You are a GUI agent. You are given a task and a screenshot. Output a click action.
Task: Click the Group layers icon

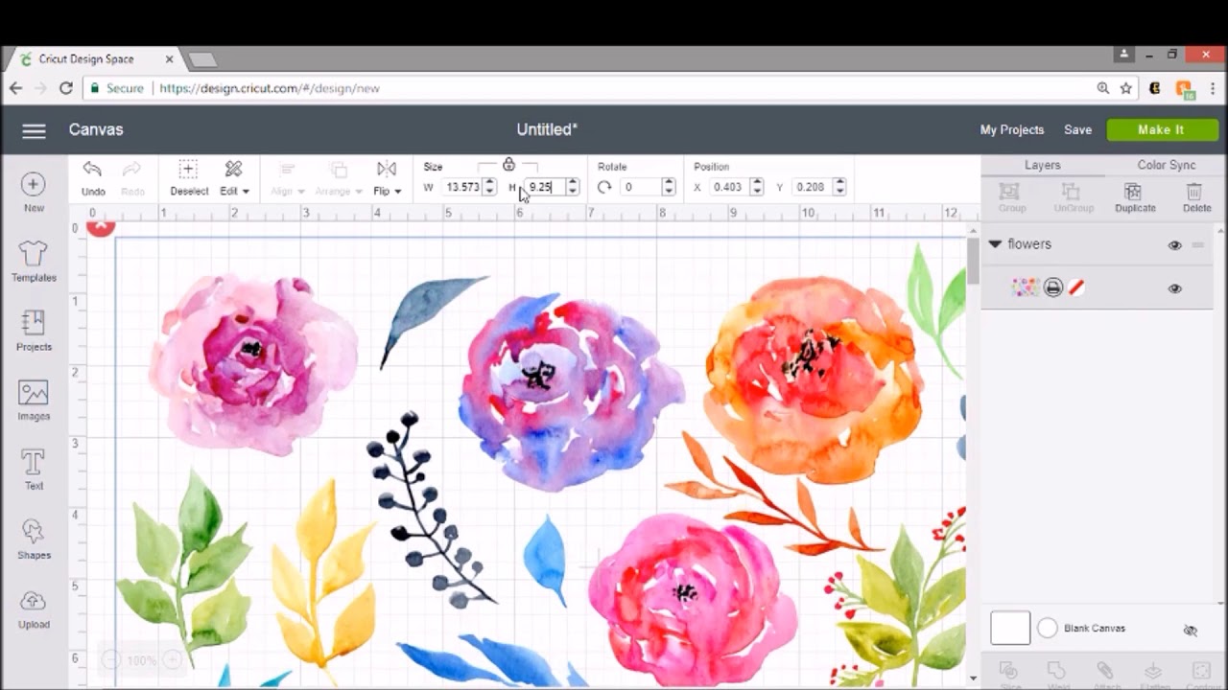click(1010, 197)
